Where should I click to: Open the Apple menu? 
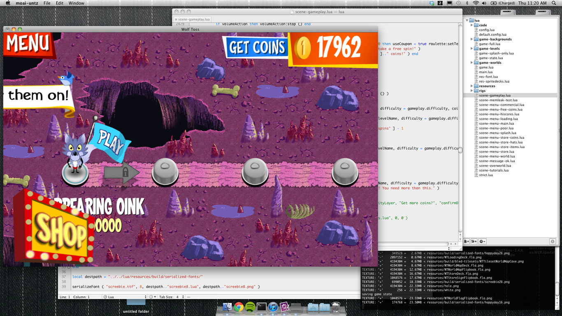tap(7, 3)
